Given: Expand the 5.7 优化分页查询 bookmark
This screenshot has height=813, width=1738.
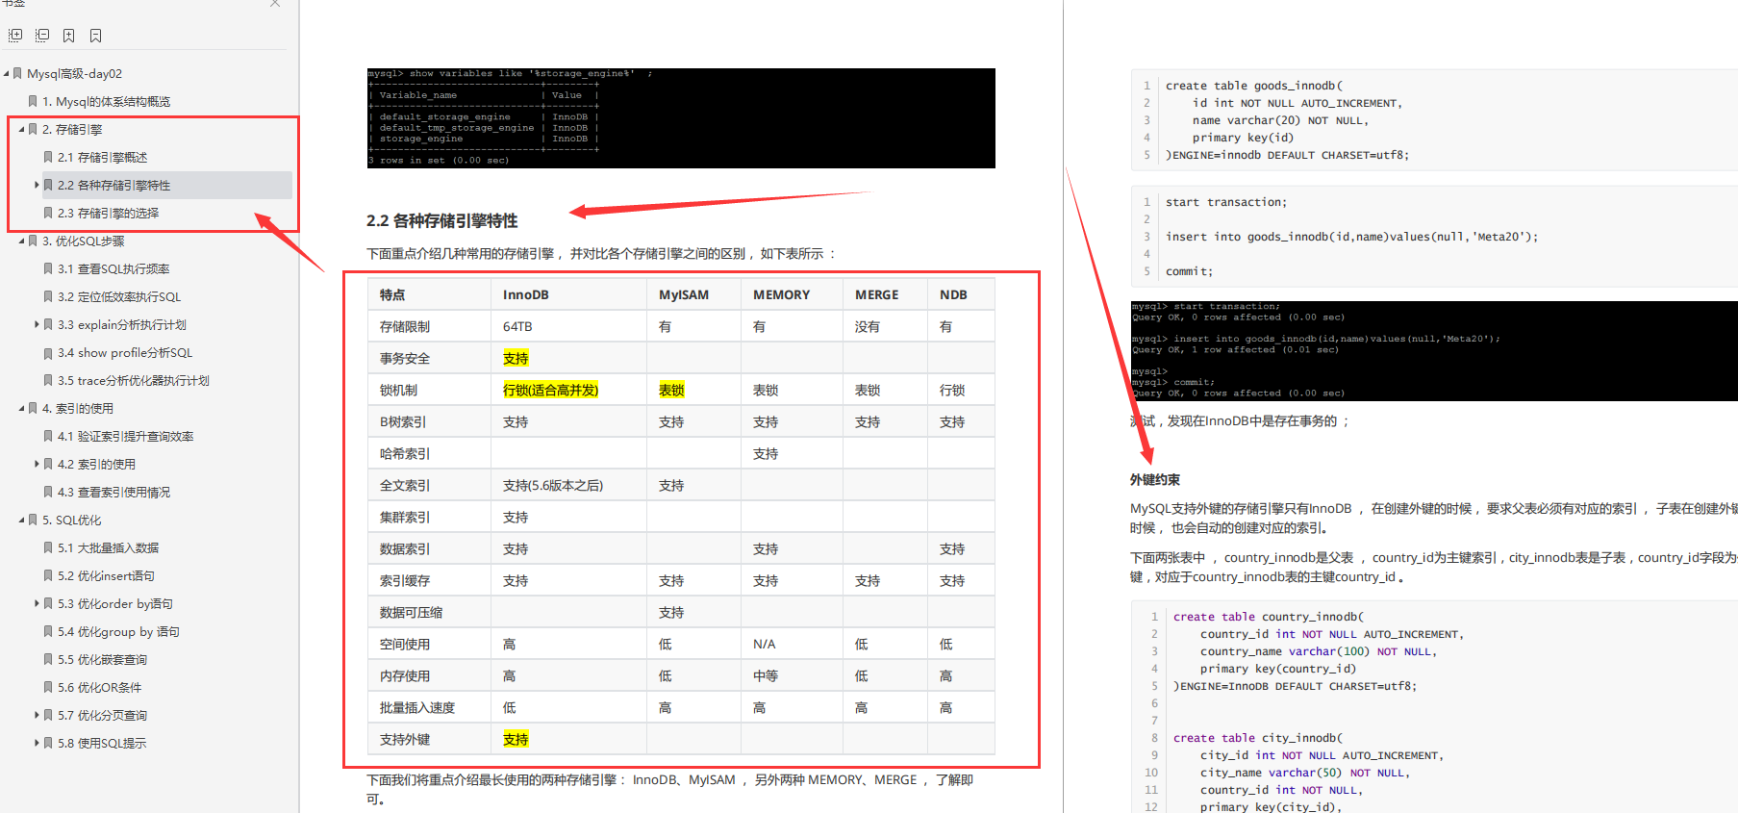Looking at the screenshot, I should point(37,715).
